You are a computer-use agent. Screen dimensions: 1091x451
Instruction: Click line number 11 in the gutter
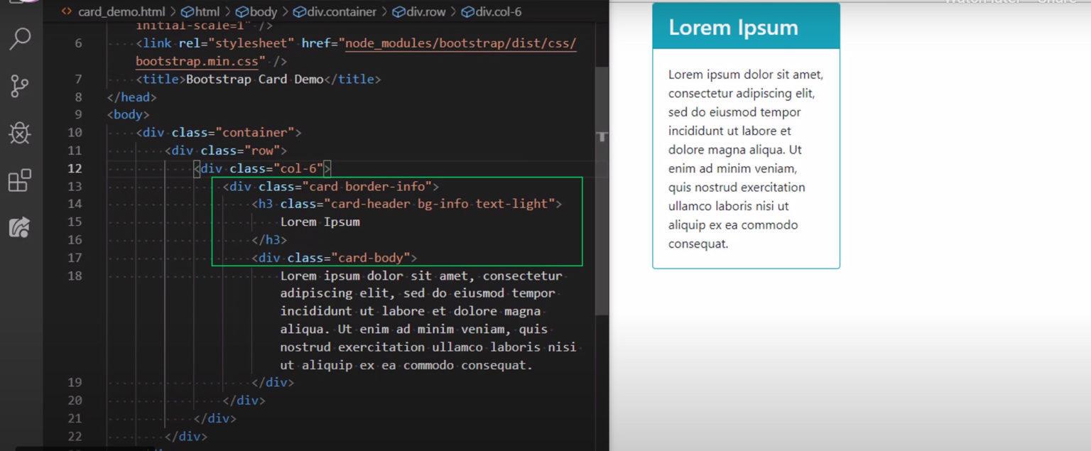75,150
